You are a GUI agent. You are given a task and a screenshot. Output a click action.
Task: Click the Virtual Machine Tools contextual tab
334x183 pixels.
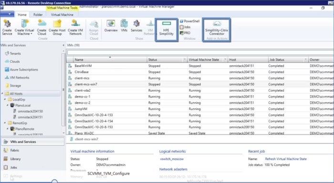click(62, 8)
